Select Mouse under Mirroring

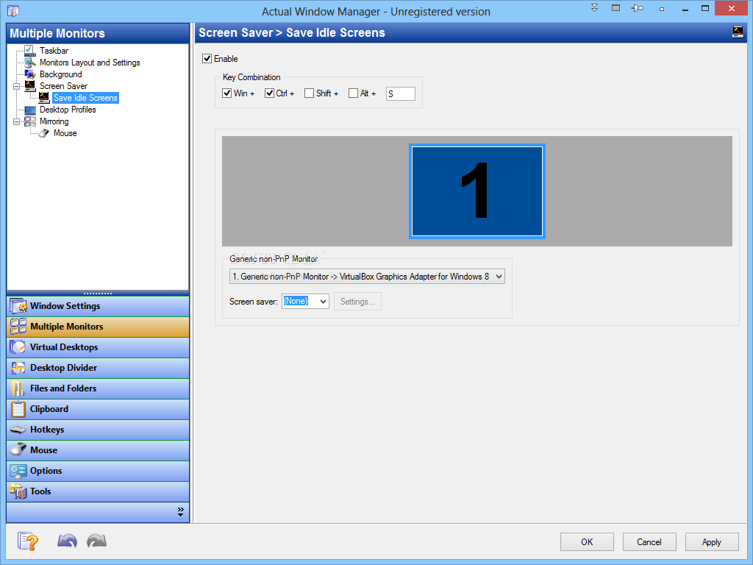65,133
